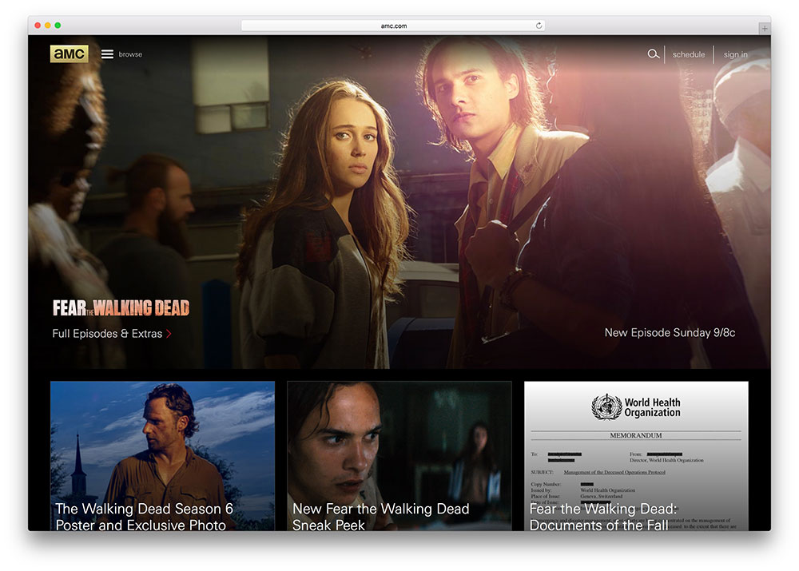Click the green fullscreen window button

(x=58, y=25)
